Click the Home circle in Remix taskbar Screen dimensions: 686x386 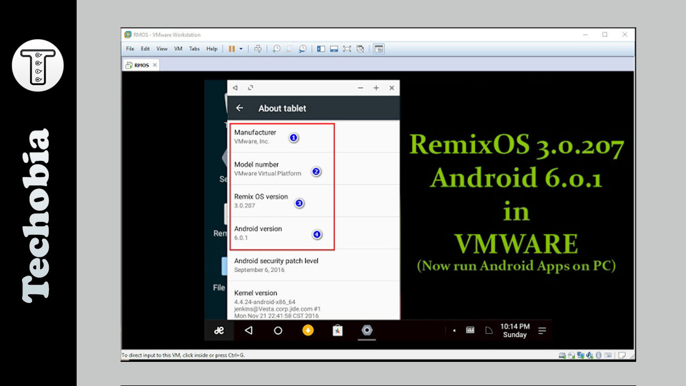pyautogui.click(x=278, y=331)
